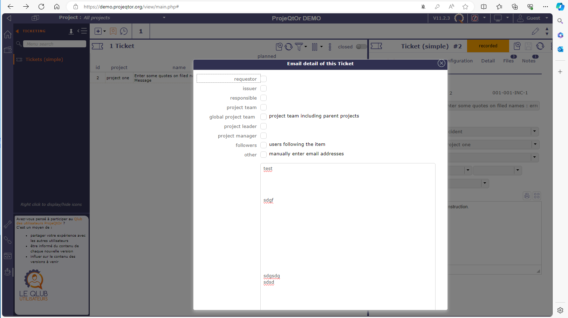Click the new item plus icon
Image resolution: width=568 pixels, height=318 pixels.
click(98, 31)
